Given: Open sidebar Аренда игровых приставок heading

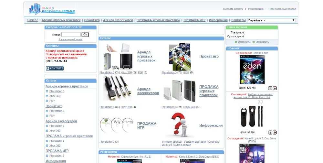Looking at the screenshot, I should pyautogui.click(x=67, y=86).
